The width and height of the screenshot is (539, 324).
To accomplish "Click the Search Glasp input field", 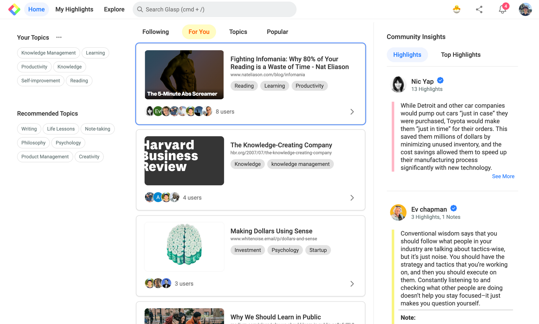I will (x=215, y=9).
